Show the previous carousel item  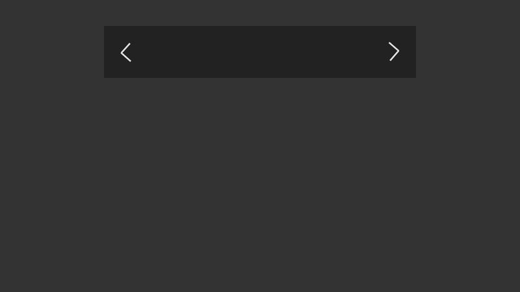pos(125,53)
